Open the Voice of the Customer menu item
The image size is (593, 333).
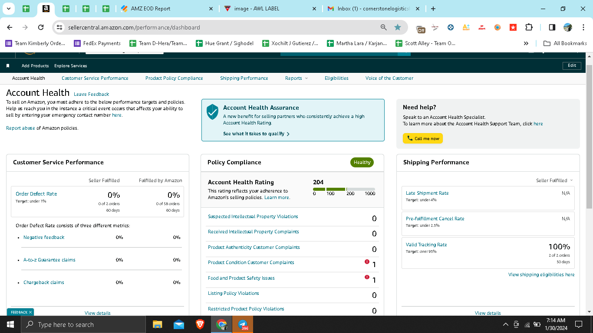[389, 78]
